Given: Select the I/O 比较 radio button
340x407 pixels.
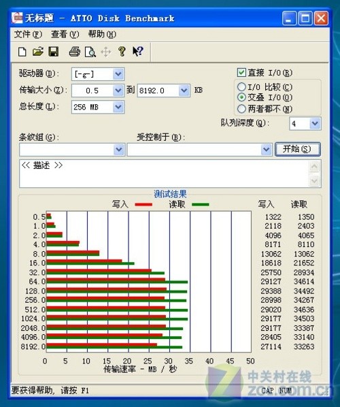Looking at the screenshot, I should tap(241, 86).
